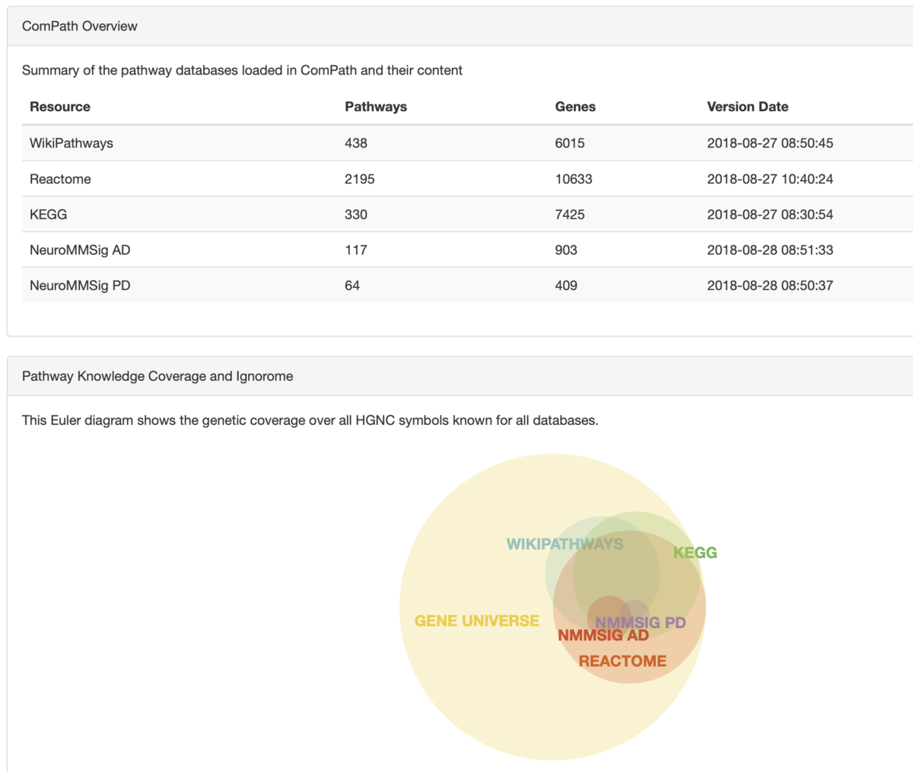Select the KEGG resource cell
The height and width of the screenshot is (772, 913).
click(49, 215)
